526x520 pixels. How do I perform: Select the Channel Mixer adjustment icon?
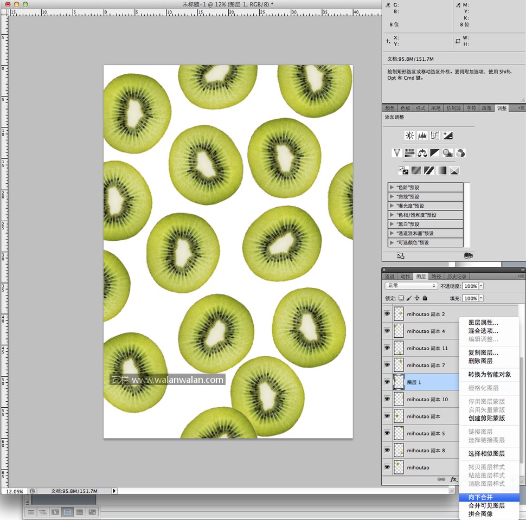pyautogui.click(x=460, y=153)
